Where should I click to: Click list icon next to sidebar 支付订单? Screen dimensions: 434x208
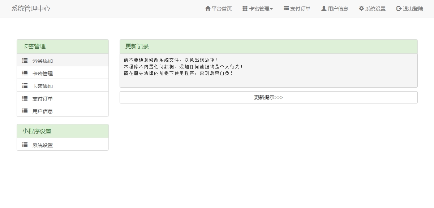(25, 98)
